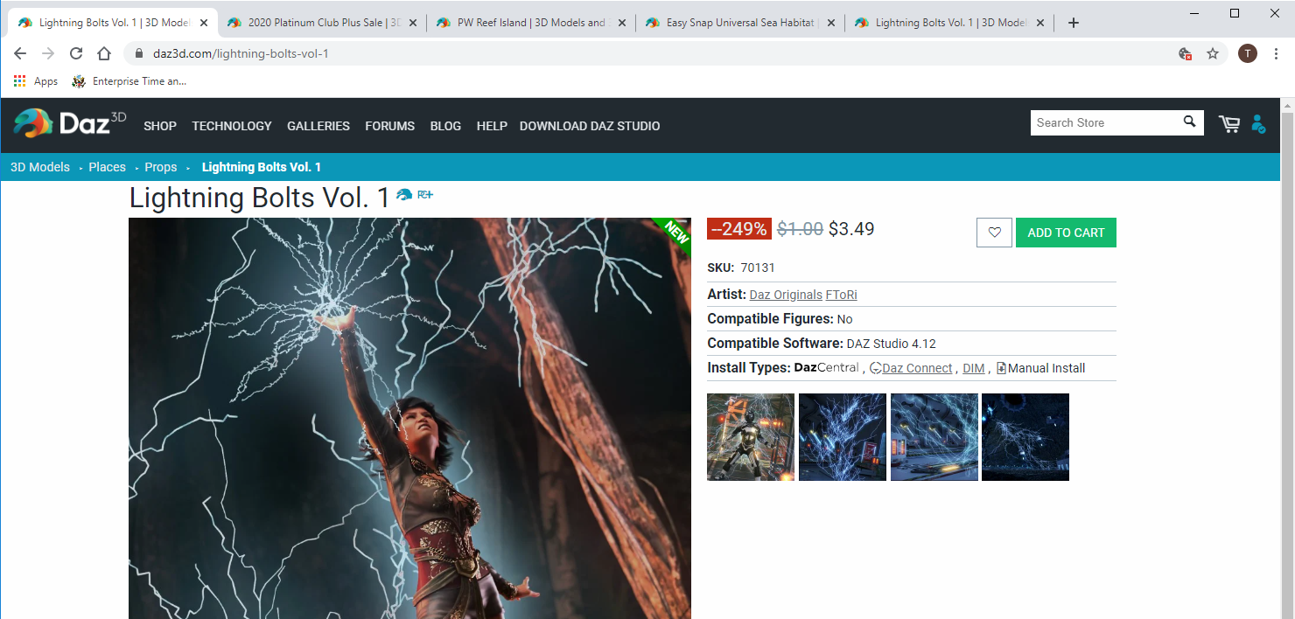Open DIM install type link
Image resolution: width=1295 pixels, height=619 pixels.
coord(973,368)
